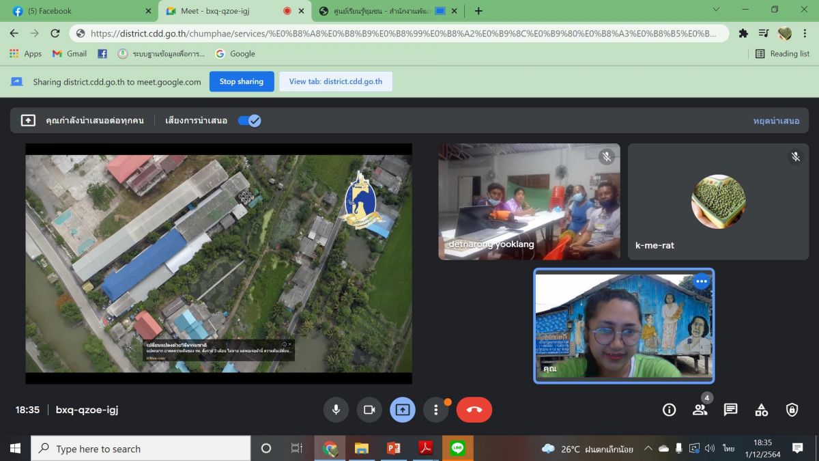Open the activities icon
The width and height of the screenshot is (819, 461).
click(x=761, y=410)
